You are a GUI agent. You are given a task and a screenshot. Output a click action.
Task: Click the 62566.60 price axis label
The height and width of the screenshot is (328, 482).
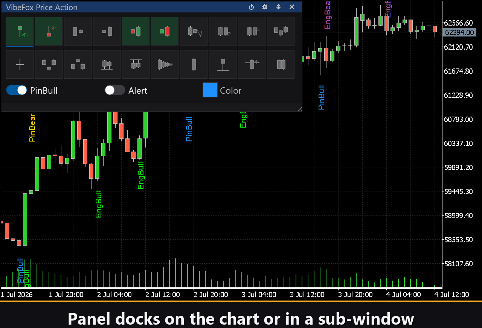pyautogui.click(x=459, y=23)
